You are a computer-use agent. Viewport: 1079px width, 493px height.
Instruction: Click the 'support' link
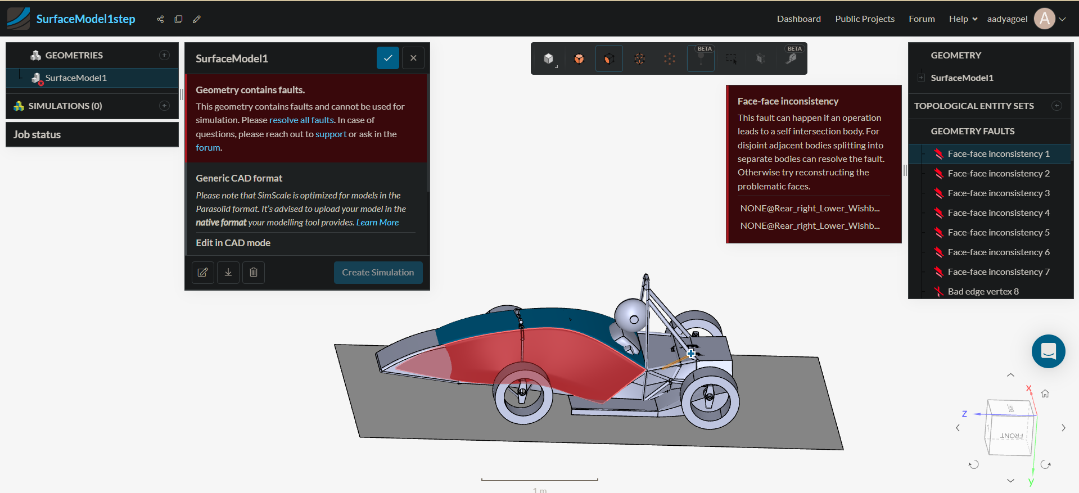pyautogui.click(x=331, y=134)
